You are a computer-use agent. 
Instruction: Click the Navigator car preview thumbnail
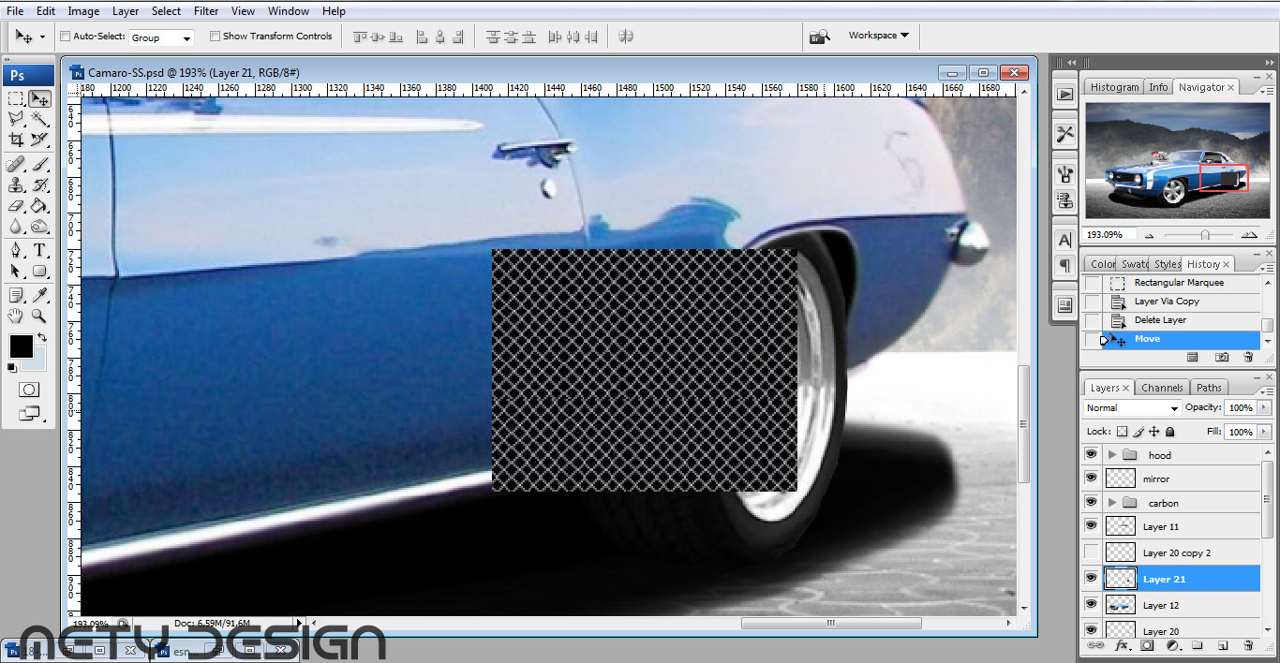[x=1176, y=159]
